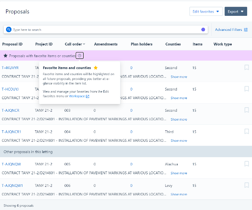Click Show more for Levy proposal
Viewport: 252px width, 210px height.
point(179,194)
